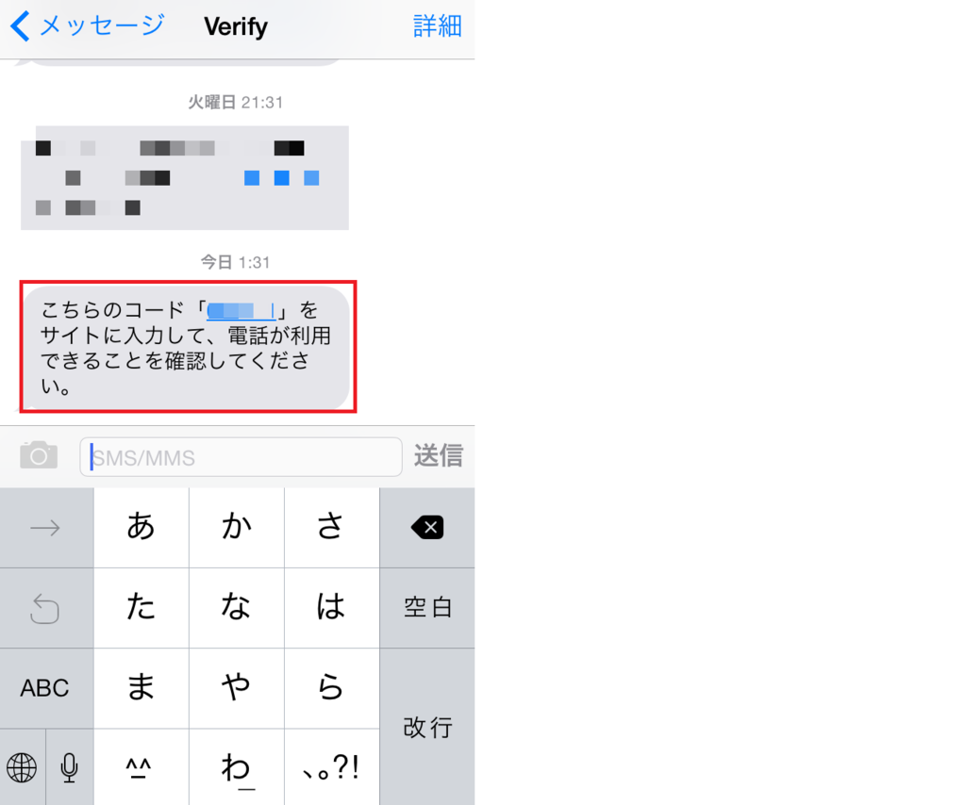Screen dimensions: 966x805
Task: Go back to メッセージ list
Action: tap(88, 26)
